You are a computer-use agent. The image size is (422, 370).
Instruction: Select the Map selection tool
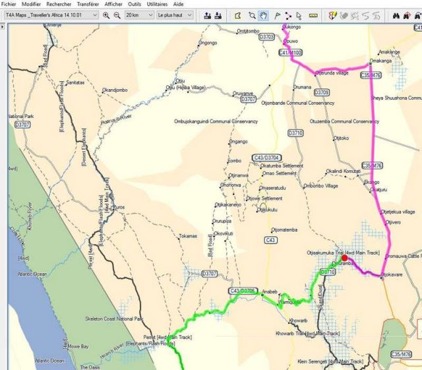pos(237,16)
